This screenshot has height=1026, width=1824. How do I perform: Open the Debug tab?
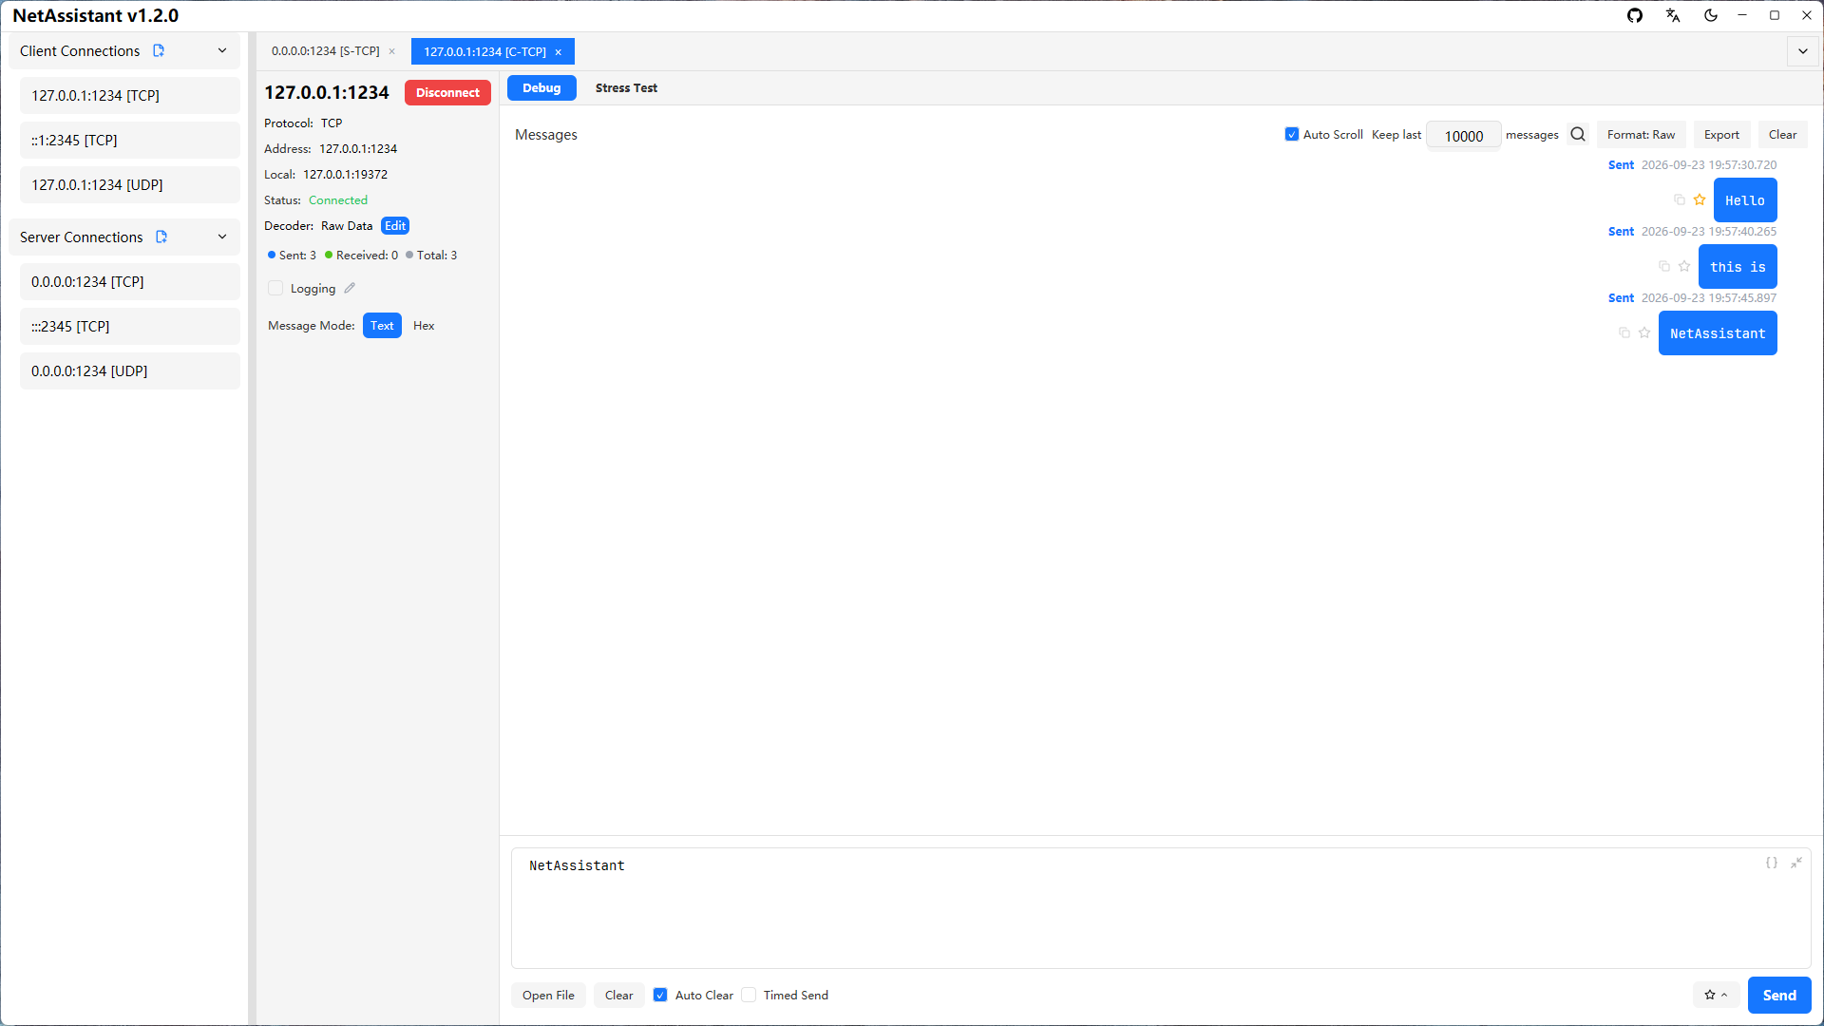[541, 87]
